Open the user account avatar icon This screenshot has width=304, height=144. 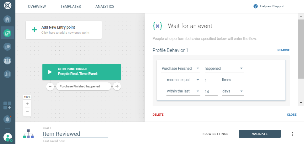[x=8, y=137]
